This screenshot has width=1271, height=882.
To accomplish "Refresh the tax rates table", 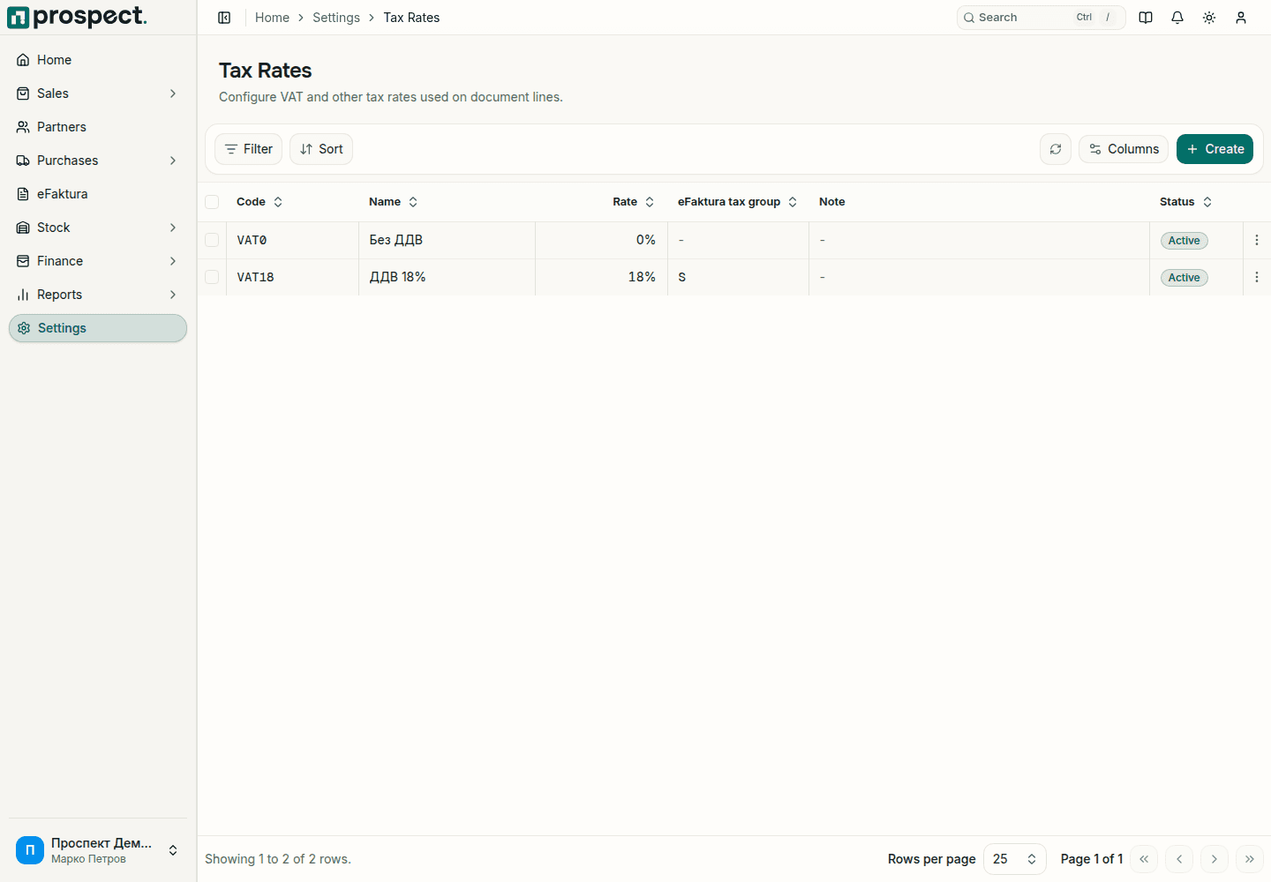I will click(1056, 149).
